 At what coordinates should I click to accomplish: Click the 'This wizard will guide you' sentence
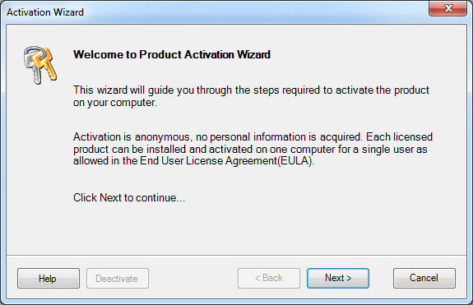tap(251, 90)
